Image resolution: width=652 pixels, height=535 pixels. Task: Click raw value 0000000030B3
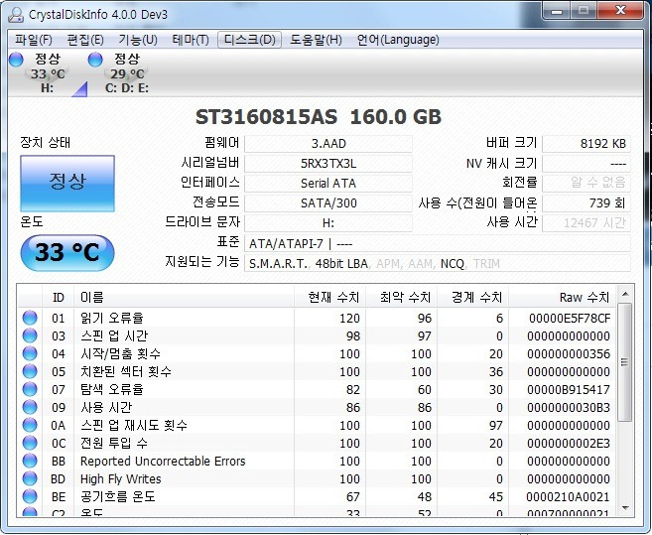569,408
